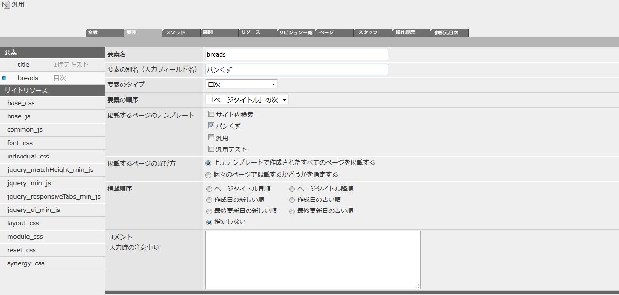
Task: Select 個々のページで掲載するかどうかを指定する radio option
Action: click(208, 175)
